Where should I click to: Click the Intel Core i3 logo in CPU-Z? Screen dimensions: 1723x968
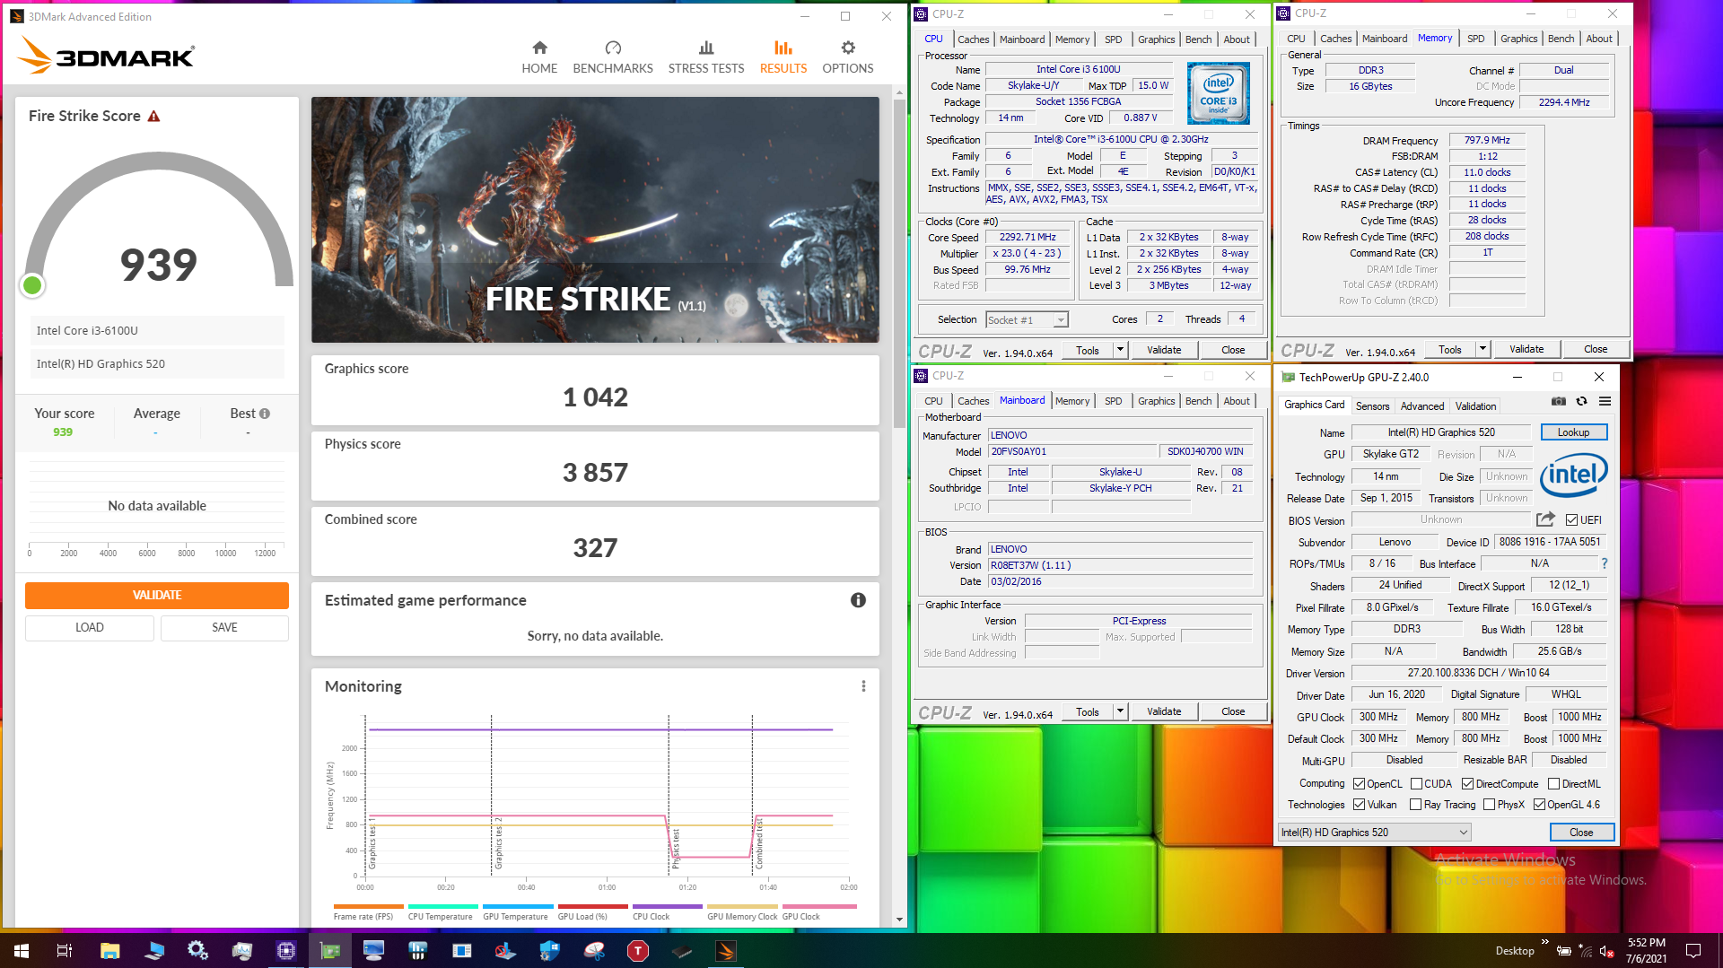tap(1218, 93)
